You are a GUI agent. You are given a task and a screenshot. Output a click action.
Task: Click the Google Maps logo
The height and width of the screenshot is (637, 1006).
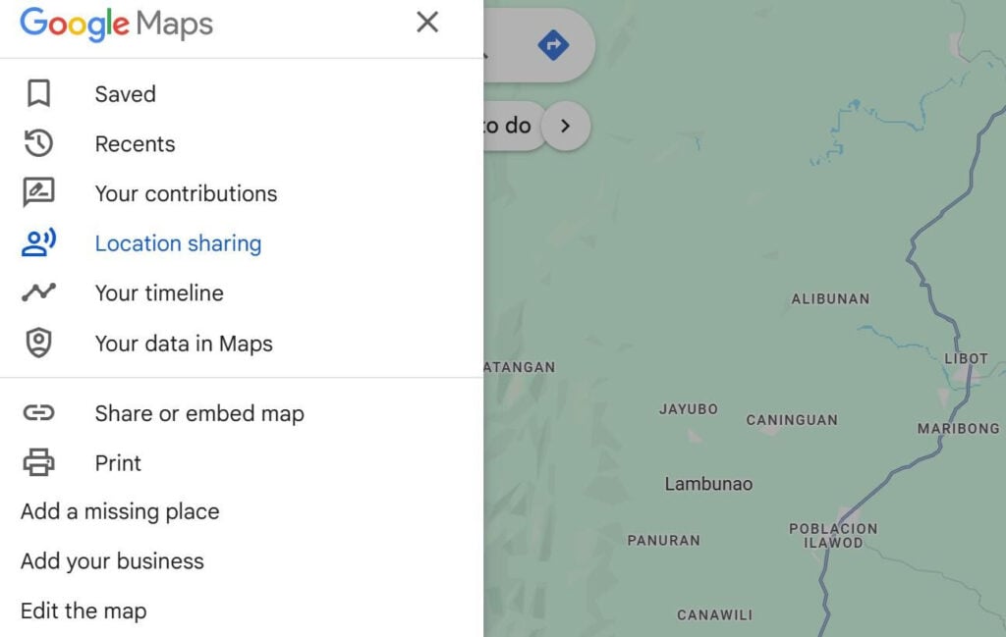pyautogui.click(x=116, y=24)
